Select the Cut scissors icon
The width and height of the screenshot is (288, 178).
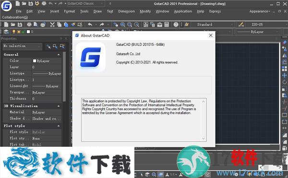coord(52,25)
